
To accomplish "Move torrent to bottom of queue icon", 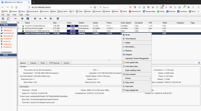I will pos(51,19).
